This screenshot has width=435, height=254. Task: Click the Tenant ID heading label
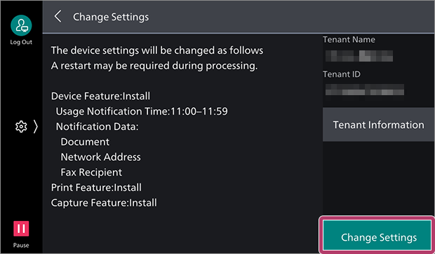pyautogui.click(x=342, y=74)
